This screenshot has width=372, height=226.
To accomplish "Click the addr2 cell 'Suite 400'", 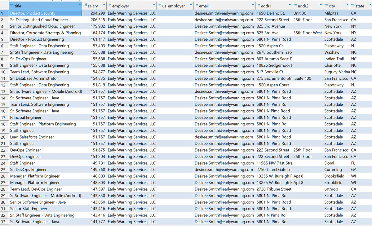I will 308,78.
